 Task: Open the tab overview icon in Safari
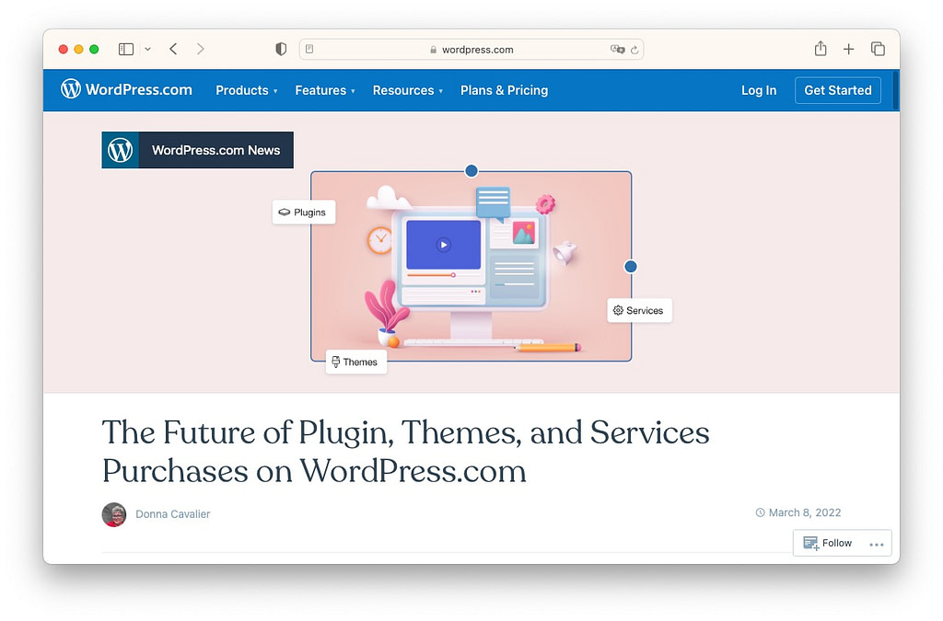[878, 49]
